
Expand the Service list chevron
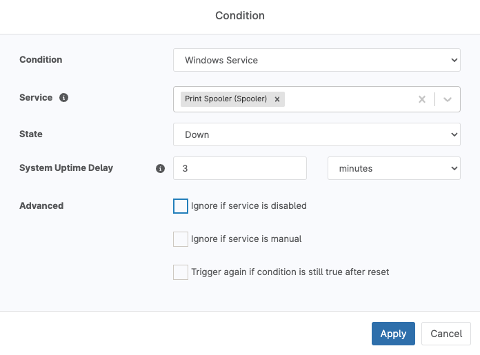pyautogui.click(x=448, y=99)
